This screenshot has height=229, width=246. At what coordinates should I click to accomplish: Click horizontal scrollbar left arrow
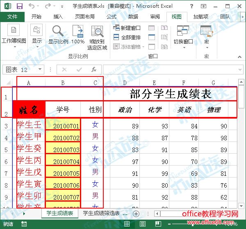(x=157, y=213)
